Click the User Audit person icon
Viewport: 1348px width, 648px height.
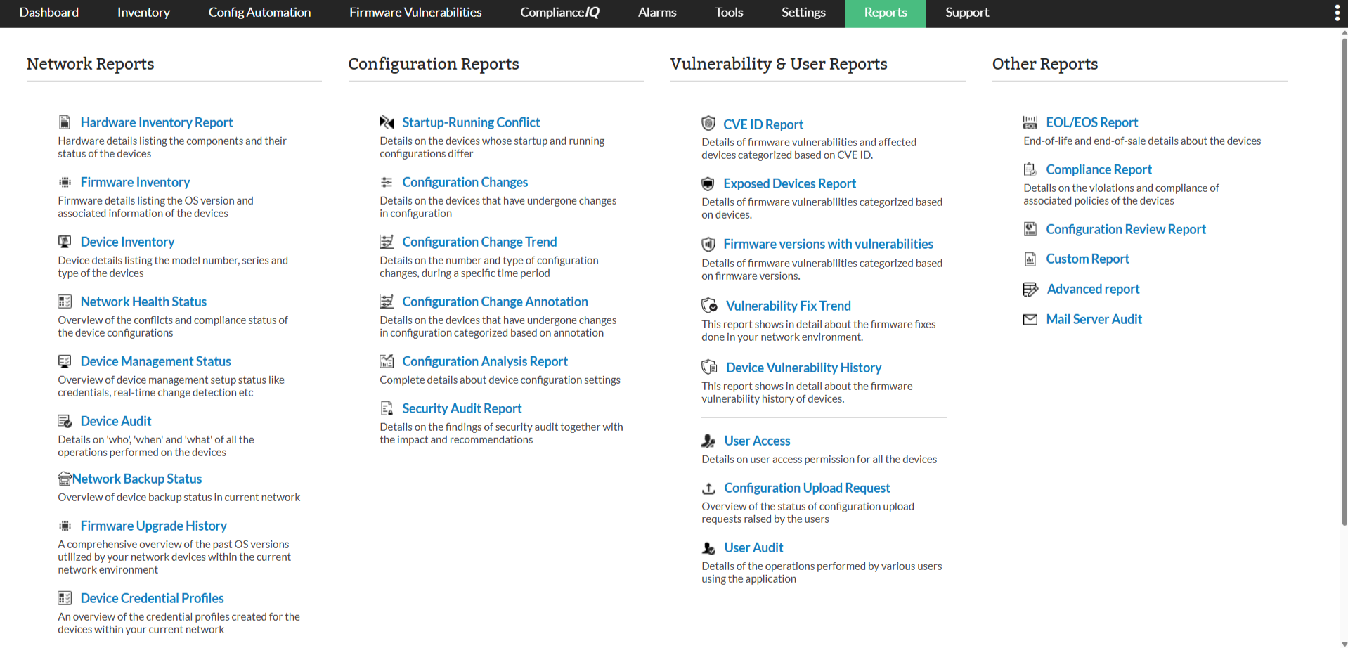click(709, 548)
